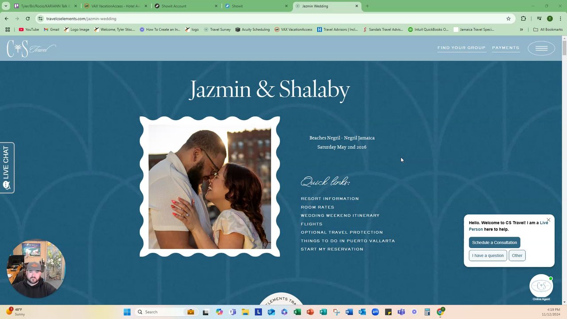Expand the tab search dropdown
This screenshot has width=567, height=319.
6,6
